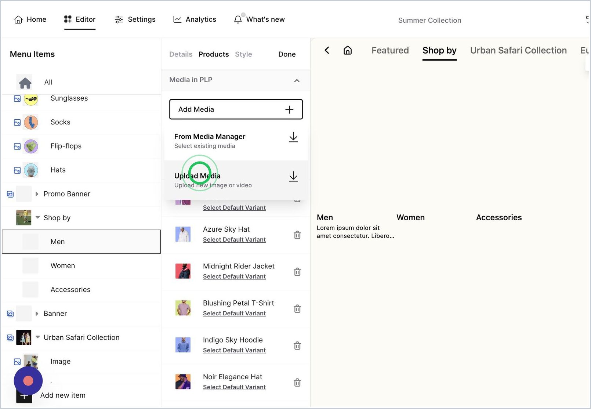Click the Blushing Petal T-Shirt thumbnail

[x=183, y=308]
